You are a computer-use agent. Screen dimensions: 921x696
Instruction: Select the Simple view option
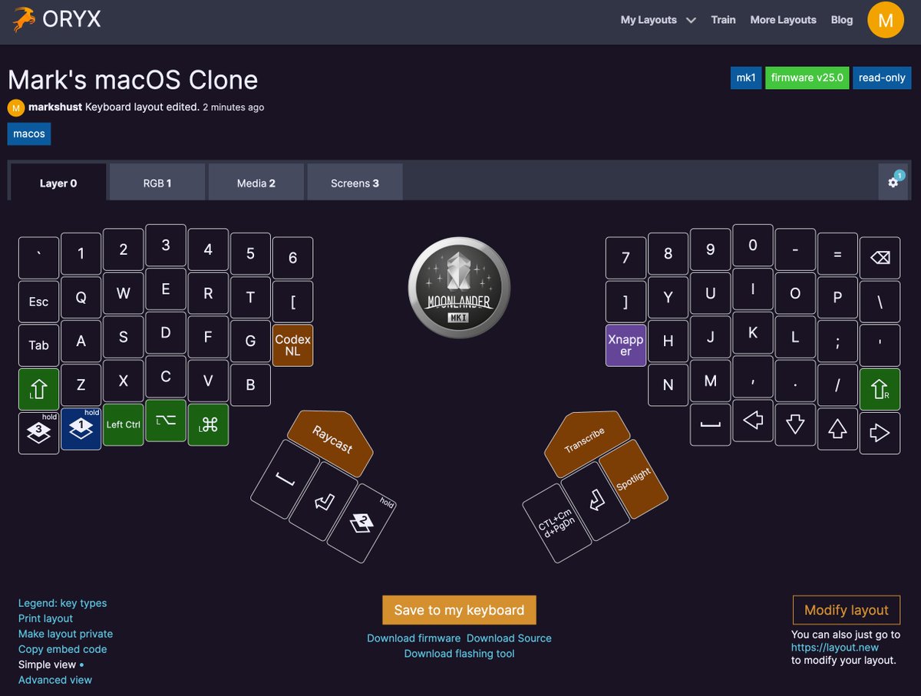point(48,665)
